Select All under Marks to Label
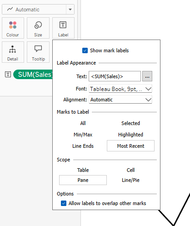The height and width of the screenshot is (226, 190). coord(83,123)
